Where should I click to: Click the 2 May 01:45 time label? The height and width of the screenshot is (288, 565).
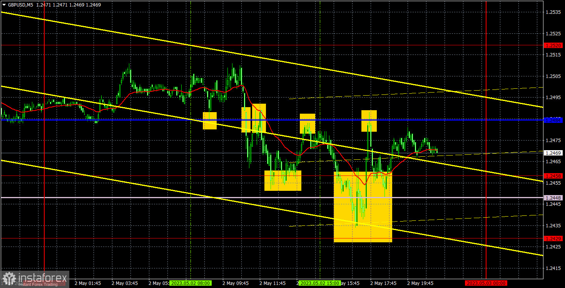pos(88,283)
